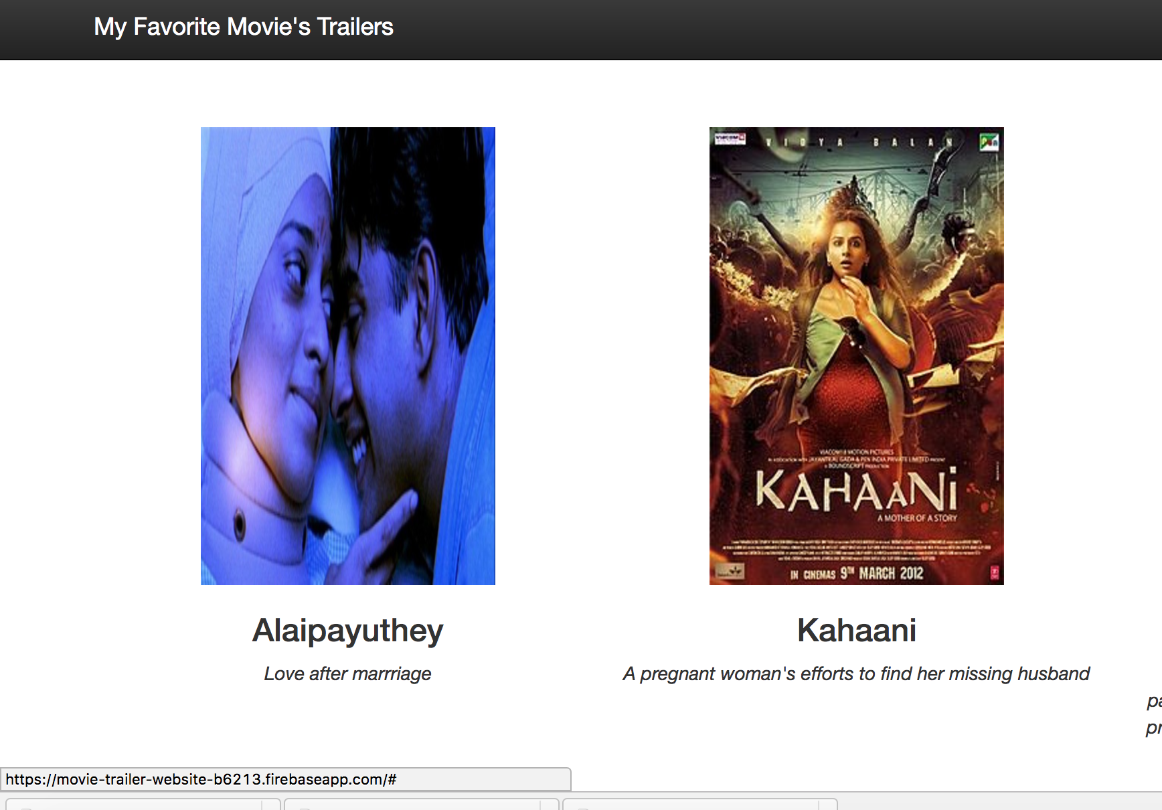Click the "Love after marrriage" storyline text
The image size is (1162, 810).
347,673
